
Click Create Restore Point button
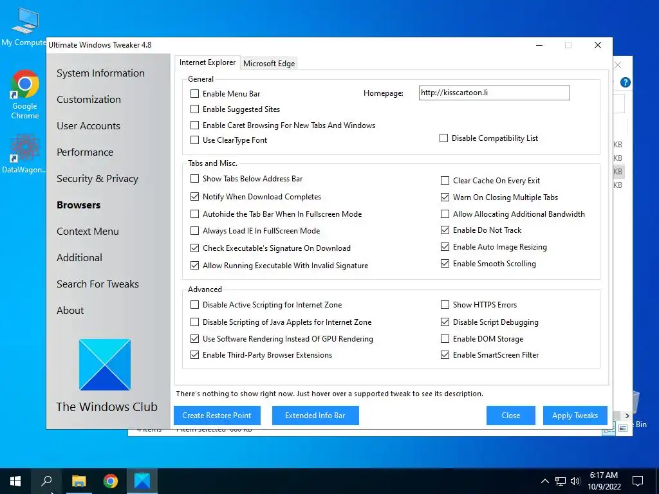click(217, 416)
